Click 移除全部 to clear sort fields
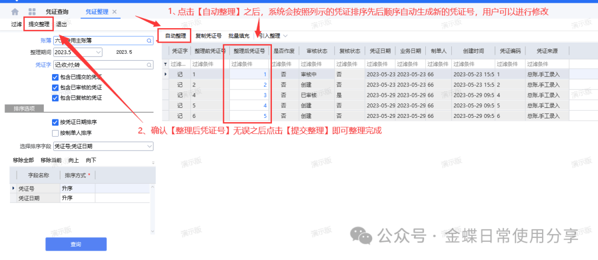The width and height of the screenshot is (598, 260). pyautogui.click(x=24, y=160)
